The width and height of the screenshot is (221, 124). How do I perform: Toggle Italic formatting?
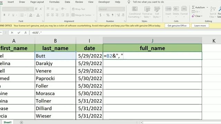[x=9, y=15]
